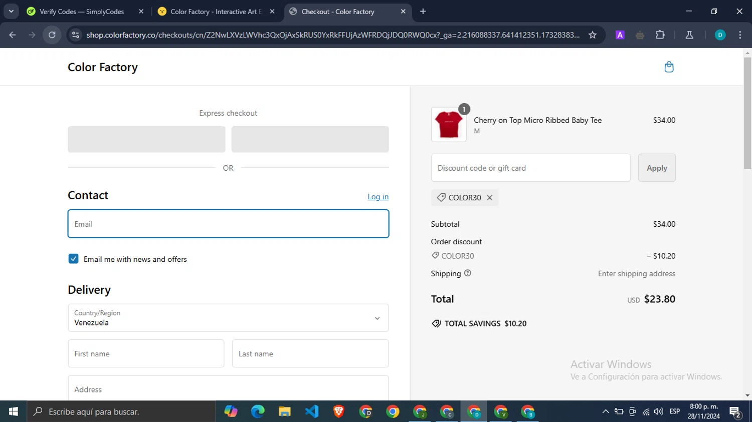
Task: View site information in the address bar
Action: click(x=76, y=35)
